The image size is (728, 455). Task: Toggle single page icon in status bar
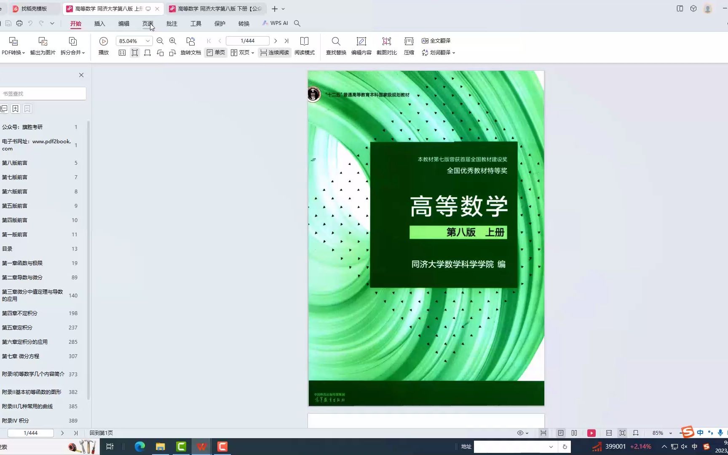coord(560,433)
